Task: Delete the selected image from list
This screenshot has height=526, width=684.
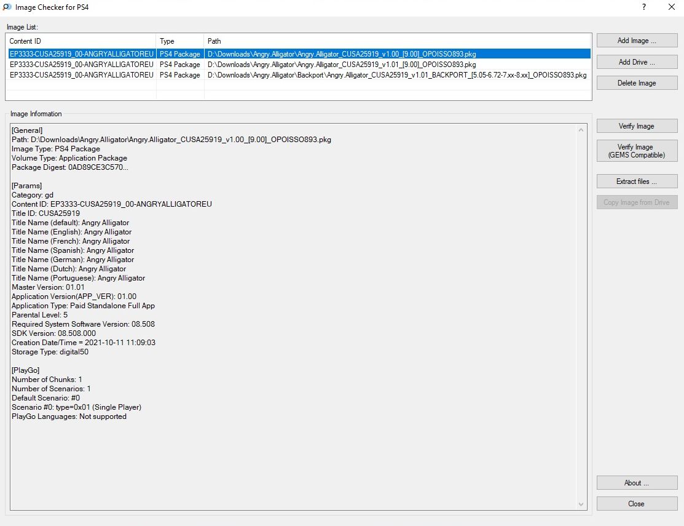Action: [637, 83]
